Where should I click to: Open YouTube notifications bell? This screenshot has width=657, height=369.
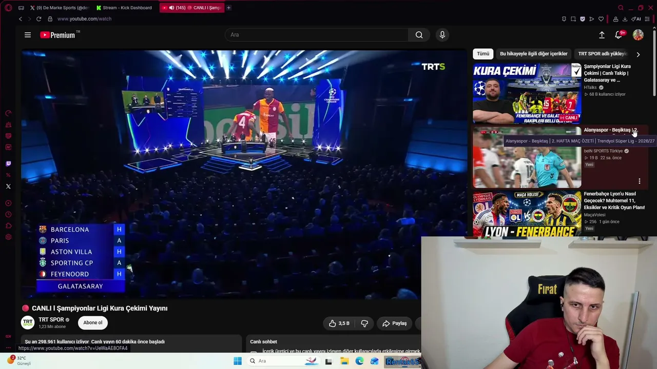click(619, 35)
